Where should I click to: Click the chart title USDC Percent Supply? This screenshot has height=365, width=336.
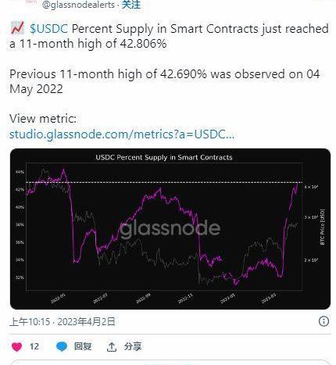pyautogui.click(x=164, y=157)
